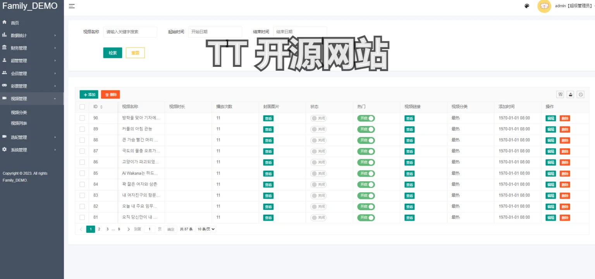Expand the 系统管理 sidebar menu
This screenshot has height=279, width=595.
32,150
